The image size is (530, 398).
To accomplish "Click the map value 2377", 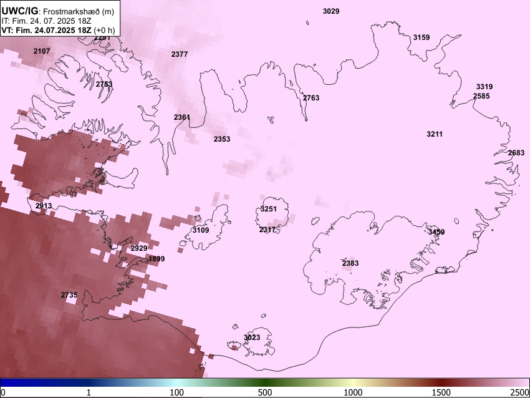I will (179, 54).
